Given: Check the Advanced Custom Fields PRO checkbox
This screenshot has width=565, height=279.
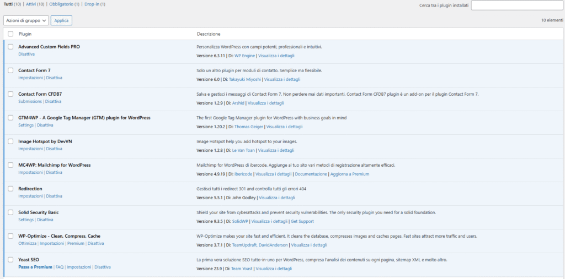Looking at the screenshot, I should [x=10, y=47].
